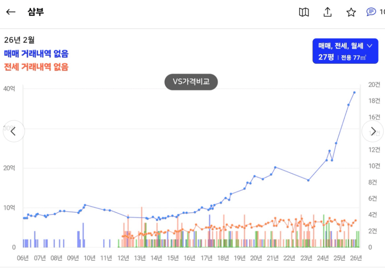Go back using the left arrow
The image size is (385, 268).
(x=11, y=12)
